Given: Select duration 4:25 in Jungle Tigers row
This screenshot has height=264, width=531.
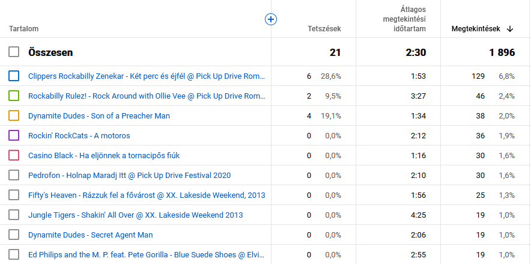Looking at the screenshot, I should [x=418, y=215].
